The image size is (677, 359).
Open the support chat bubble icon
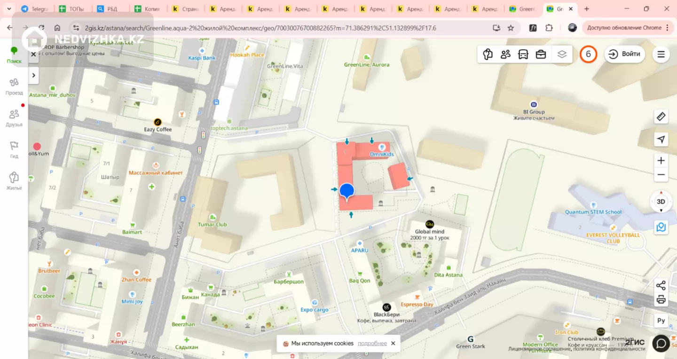661,343
